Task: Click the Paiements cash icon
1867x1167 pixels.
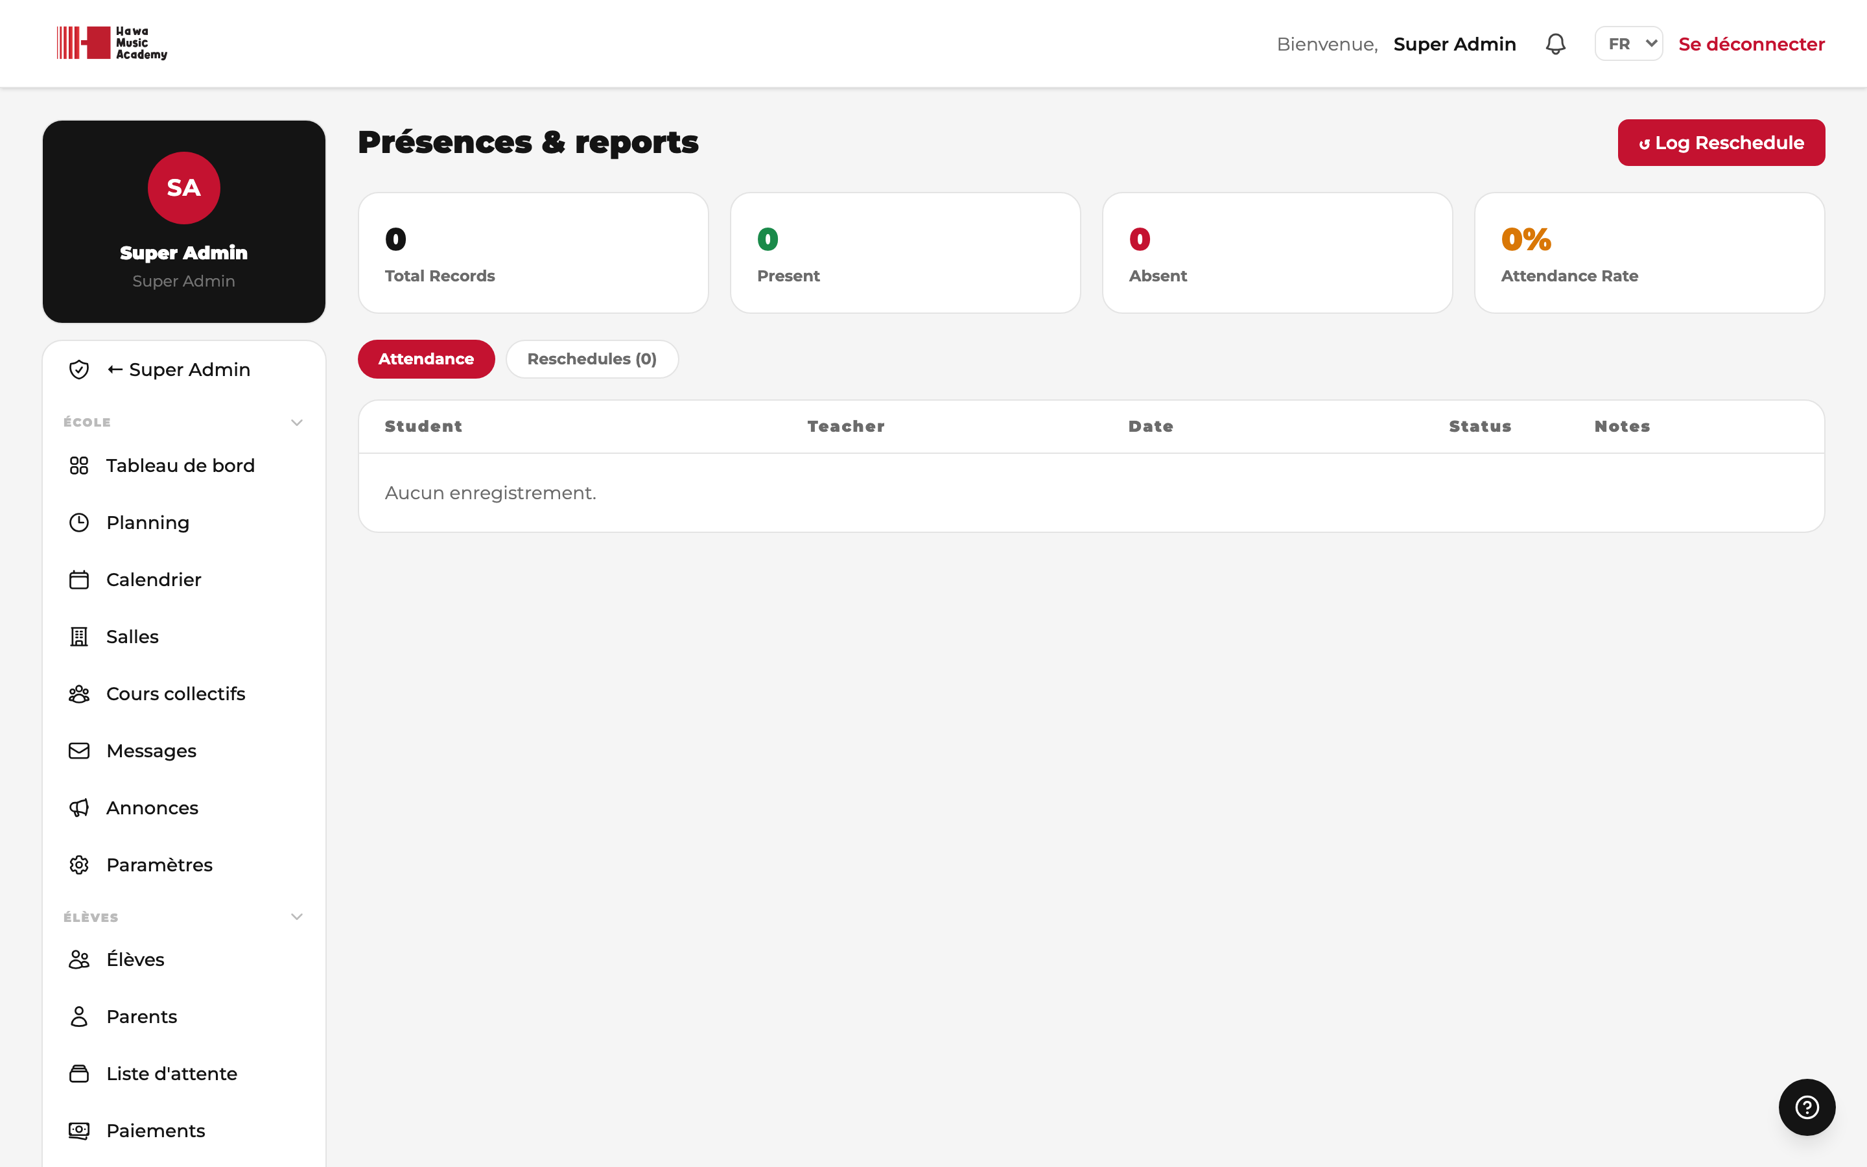Action: click(78, 1131)
